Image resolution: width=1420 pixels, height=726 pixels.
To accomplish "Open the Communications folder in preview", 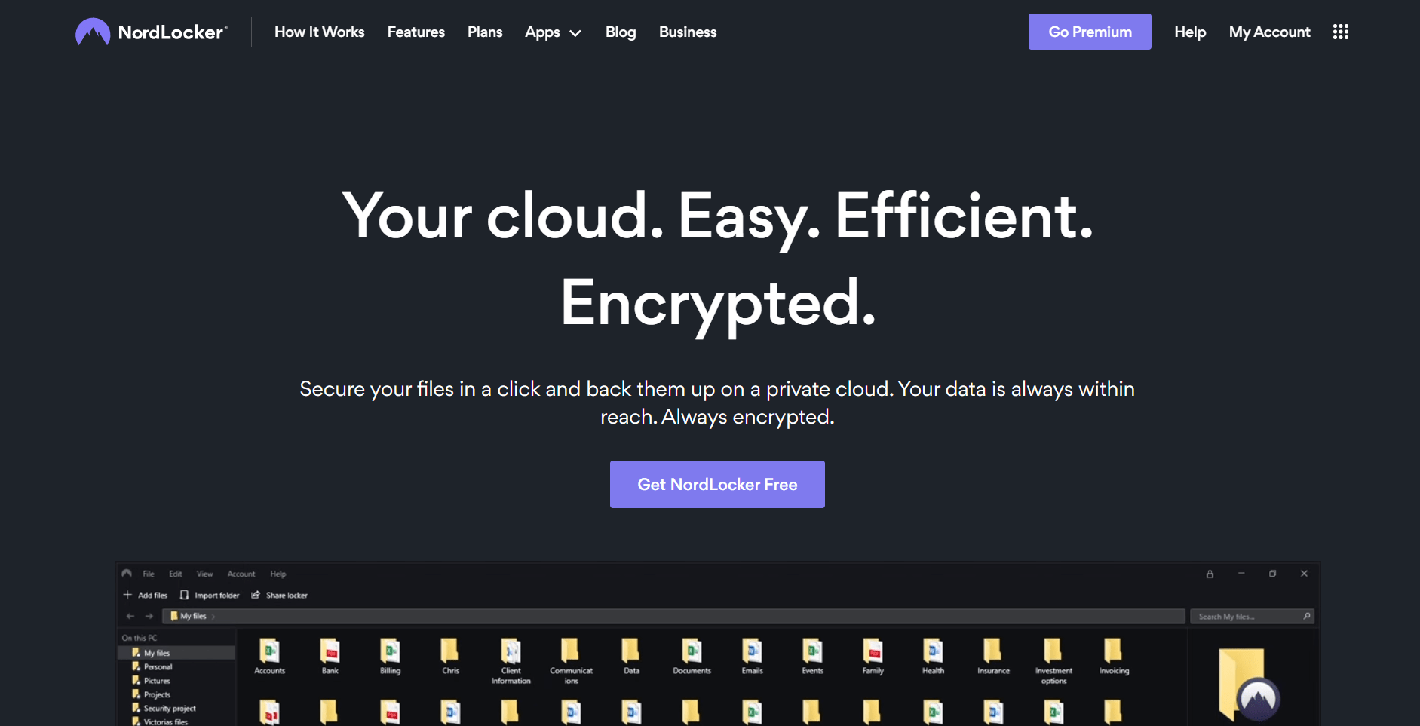I will pyautogui.click(x=571, y=651).
